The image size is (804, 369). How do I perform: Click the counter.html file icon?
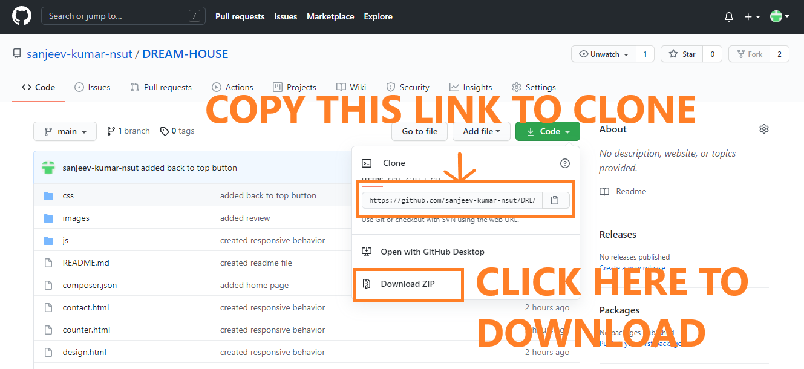[x=48, y=330]
